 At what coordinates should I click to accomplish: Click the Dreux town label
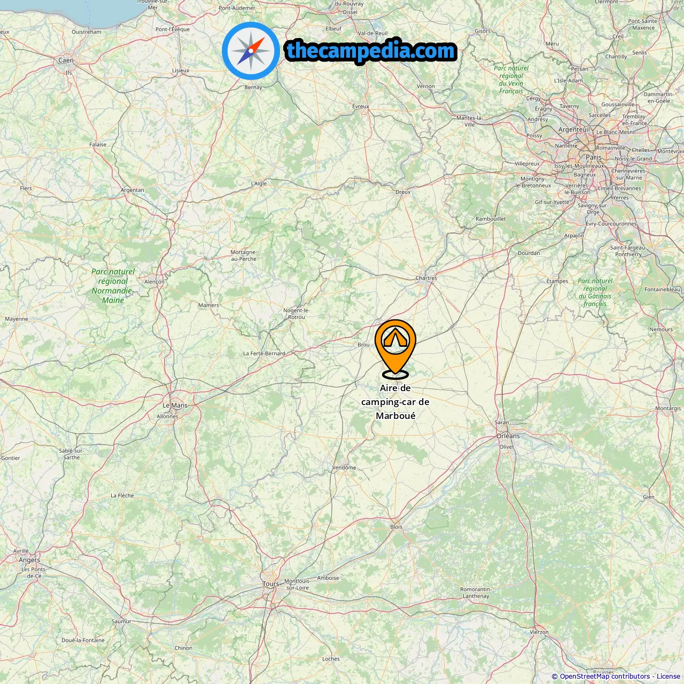click(x=403, y=192)
